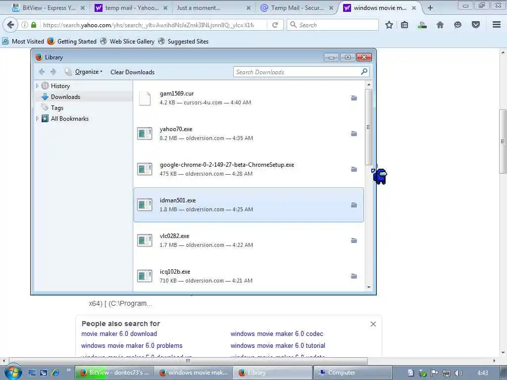Click the downloads list scroll down arrow
This screenshot has height=380, width=507.
pos(368,287)
